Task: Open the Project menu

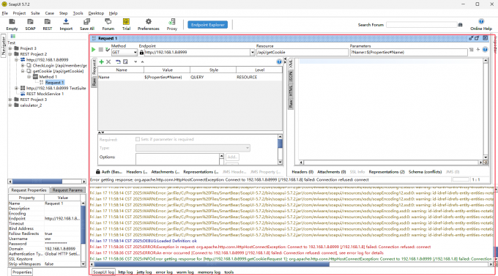Action: coord(19,13)
